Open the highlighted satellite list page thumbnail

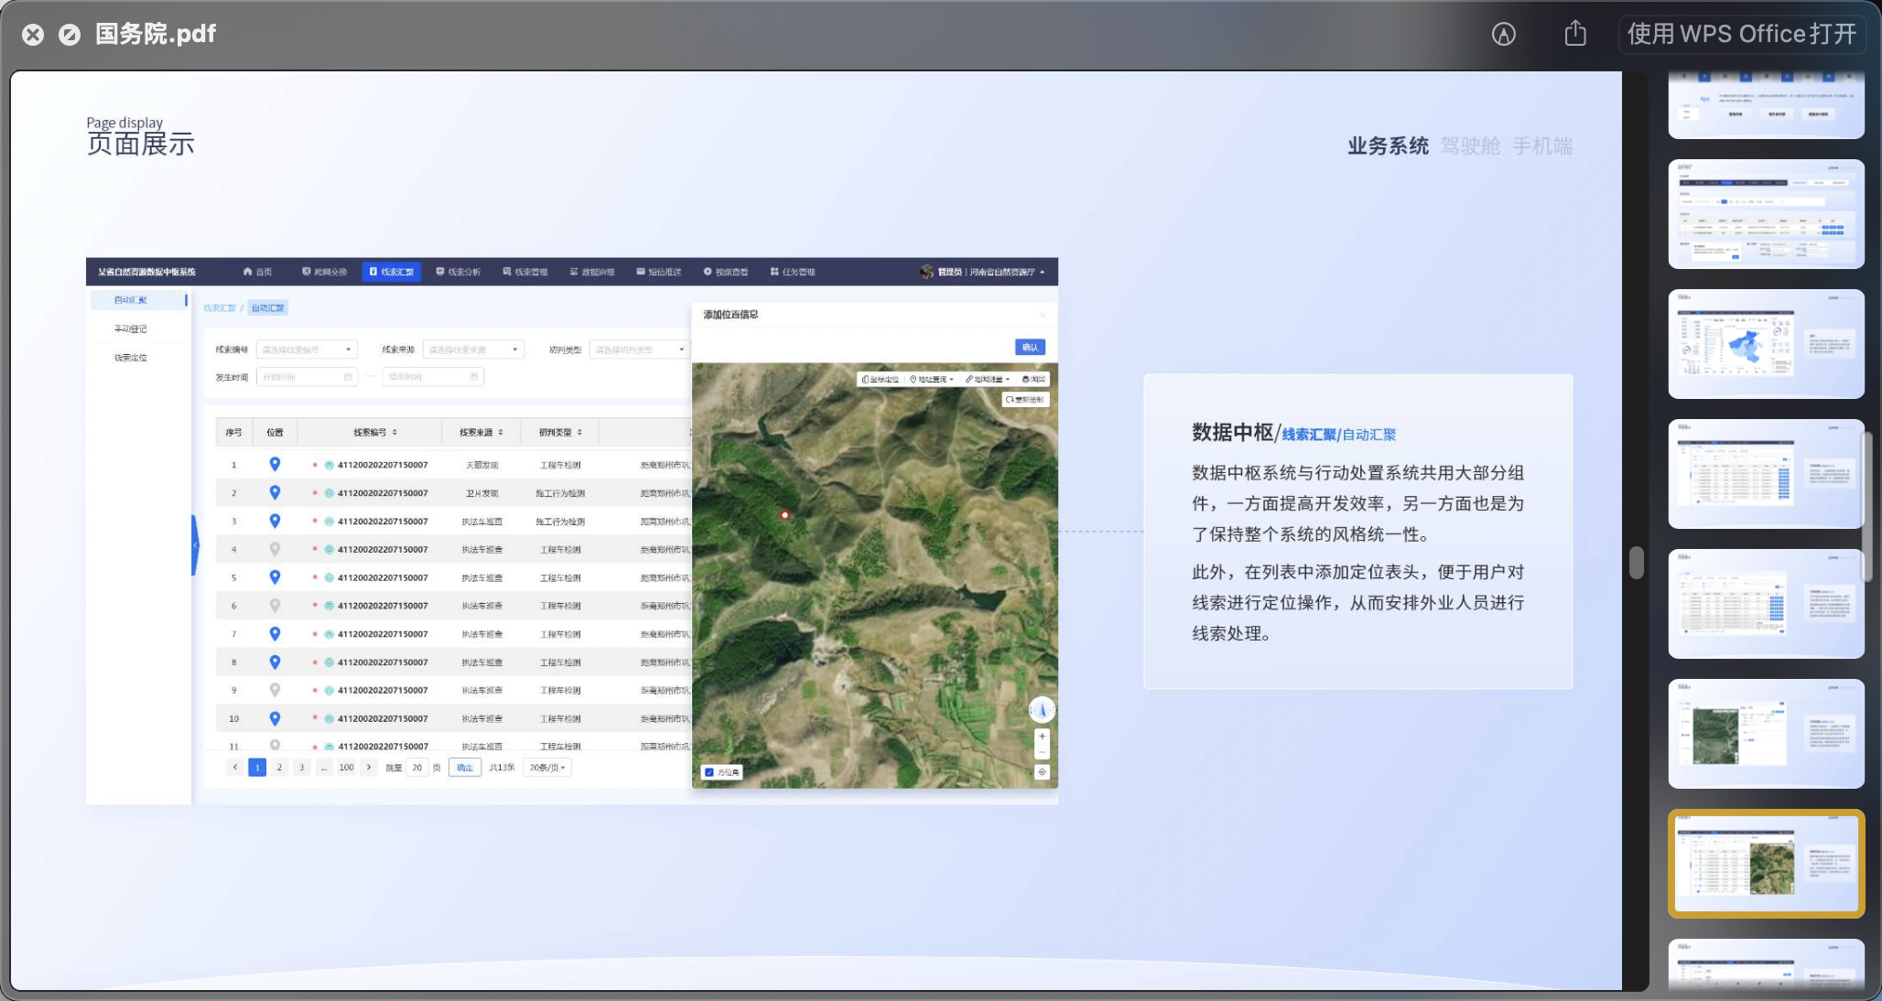1766,863
